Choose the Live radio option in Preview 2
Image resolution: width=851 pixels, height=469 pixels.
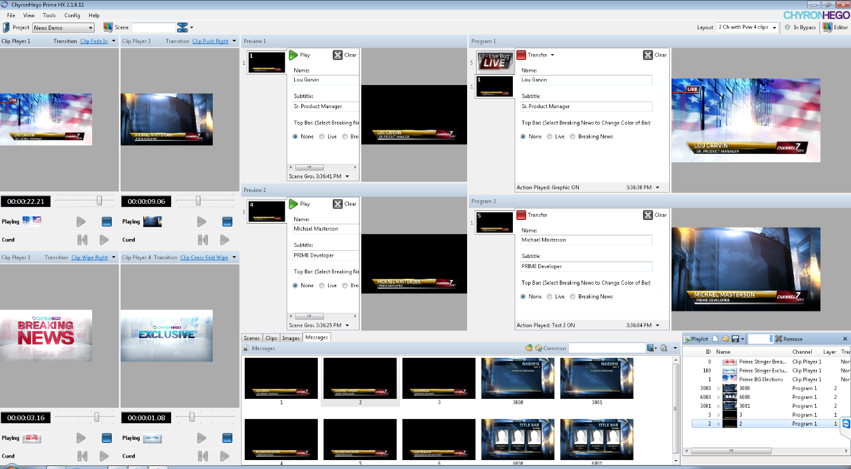point(322,285)
